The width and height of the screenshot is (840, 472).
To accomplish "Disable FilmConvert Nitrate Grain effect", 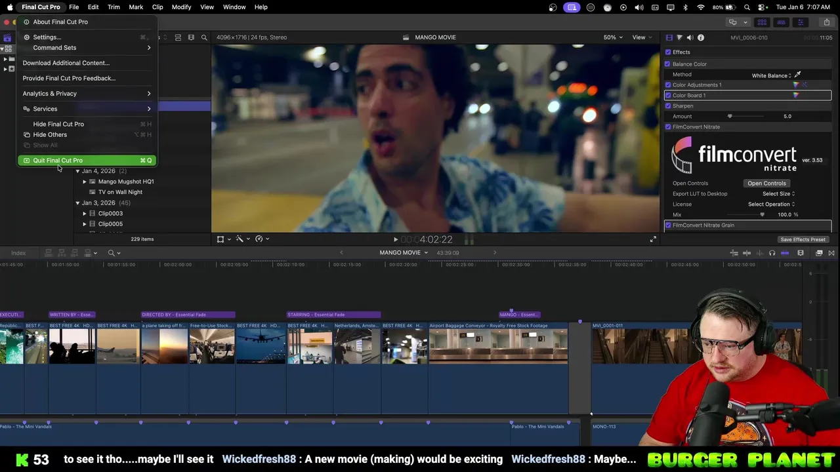I will coord(668,226).
